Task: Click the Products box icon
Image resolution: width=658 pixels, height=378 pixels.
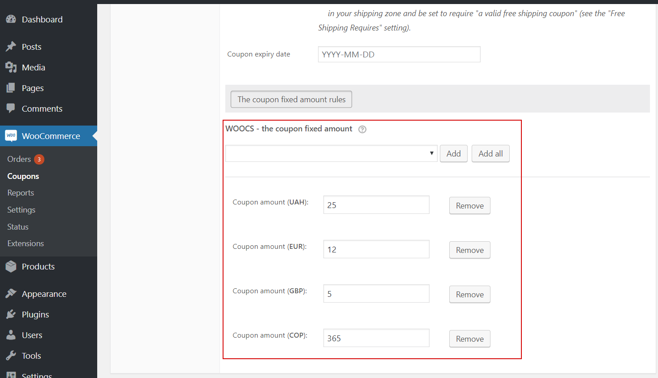Action: click(11, 266)
